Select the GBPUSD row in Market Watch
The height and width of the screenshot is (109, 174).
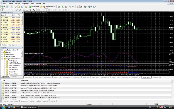point(11,20)
